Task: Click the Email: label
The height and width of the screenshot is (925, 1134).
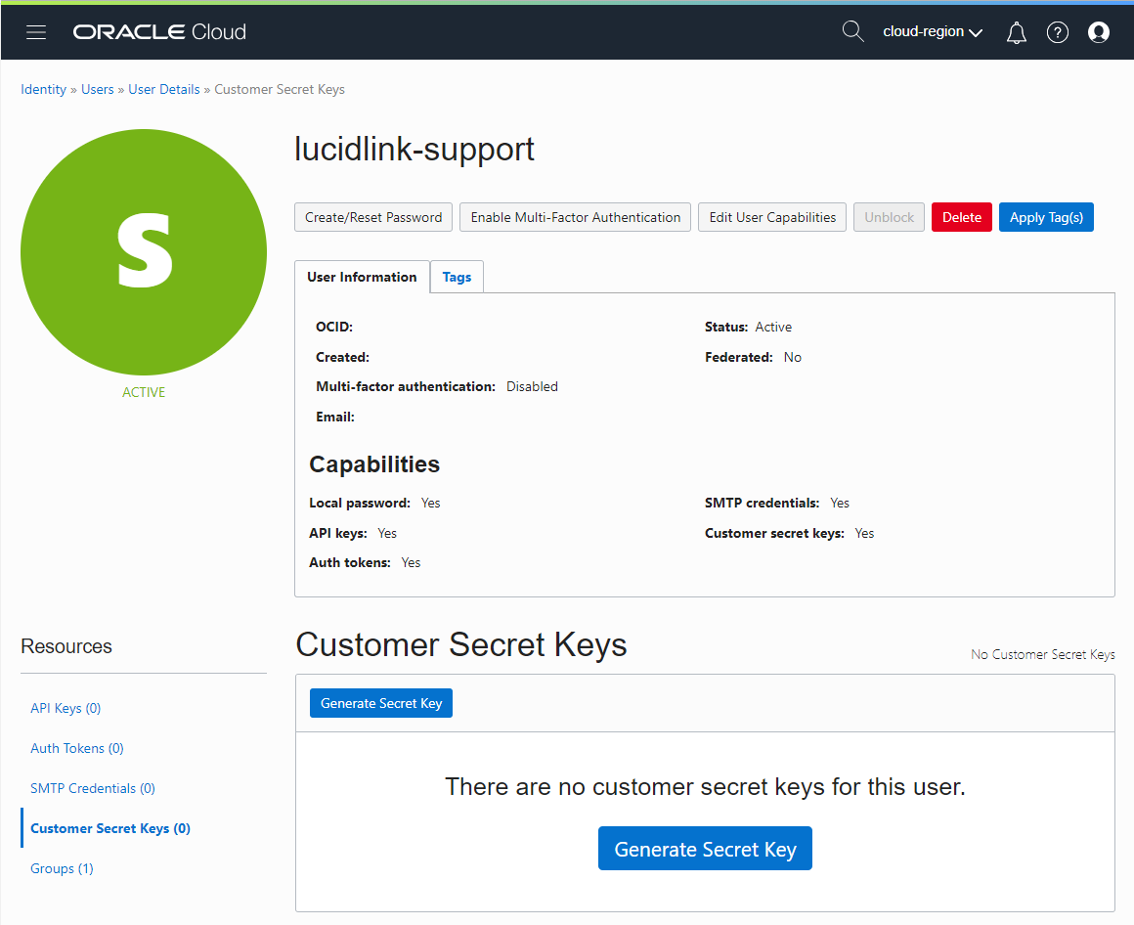Action: pos(335,418)
